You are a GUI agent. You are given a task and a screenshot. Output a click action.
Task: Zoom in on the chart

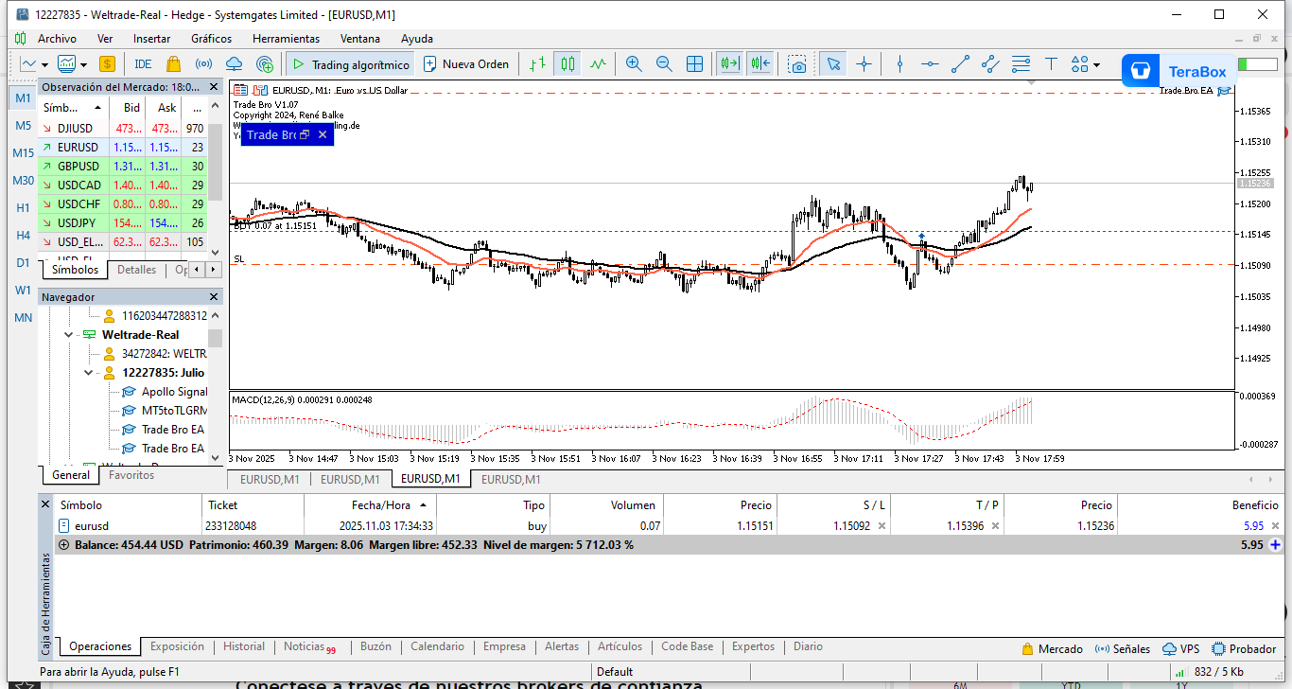(633, 63)
